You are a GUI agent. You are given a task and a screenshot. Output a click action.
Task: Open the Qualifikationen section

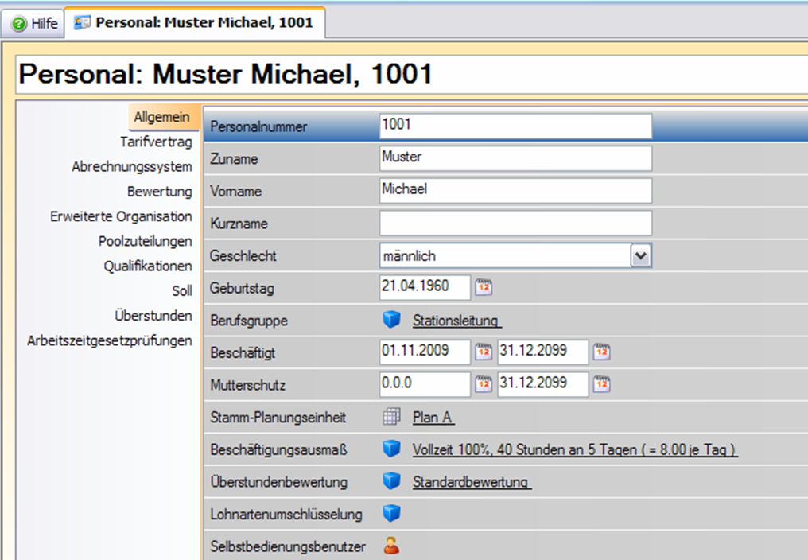click(x=148, y=266)
